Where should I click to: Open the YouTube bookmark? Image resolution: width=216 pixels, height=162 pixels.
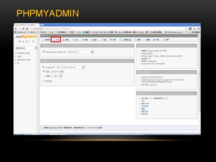pyautogui.click(x=139, y=32)
